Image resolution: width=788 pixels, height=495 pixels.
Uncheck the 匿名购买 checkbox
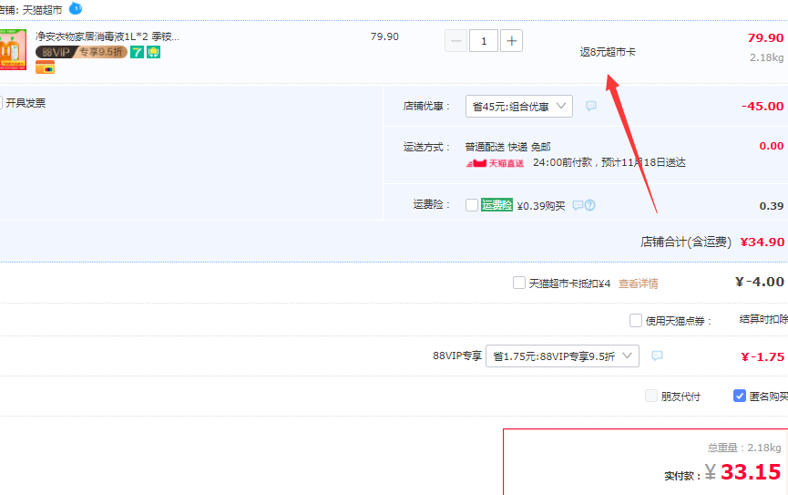pyautogui.click(x=739, y=396)
